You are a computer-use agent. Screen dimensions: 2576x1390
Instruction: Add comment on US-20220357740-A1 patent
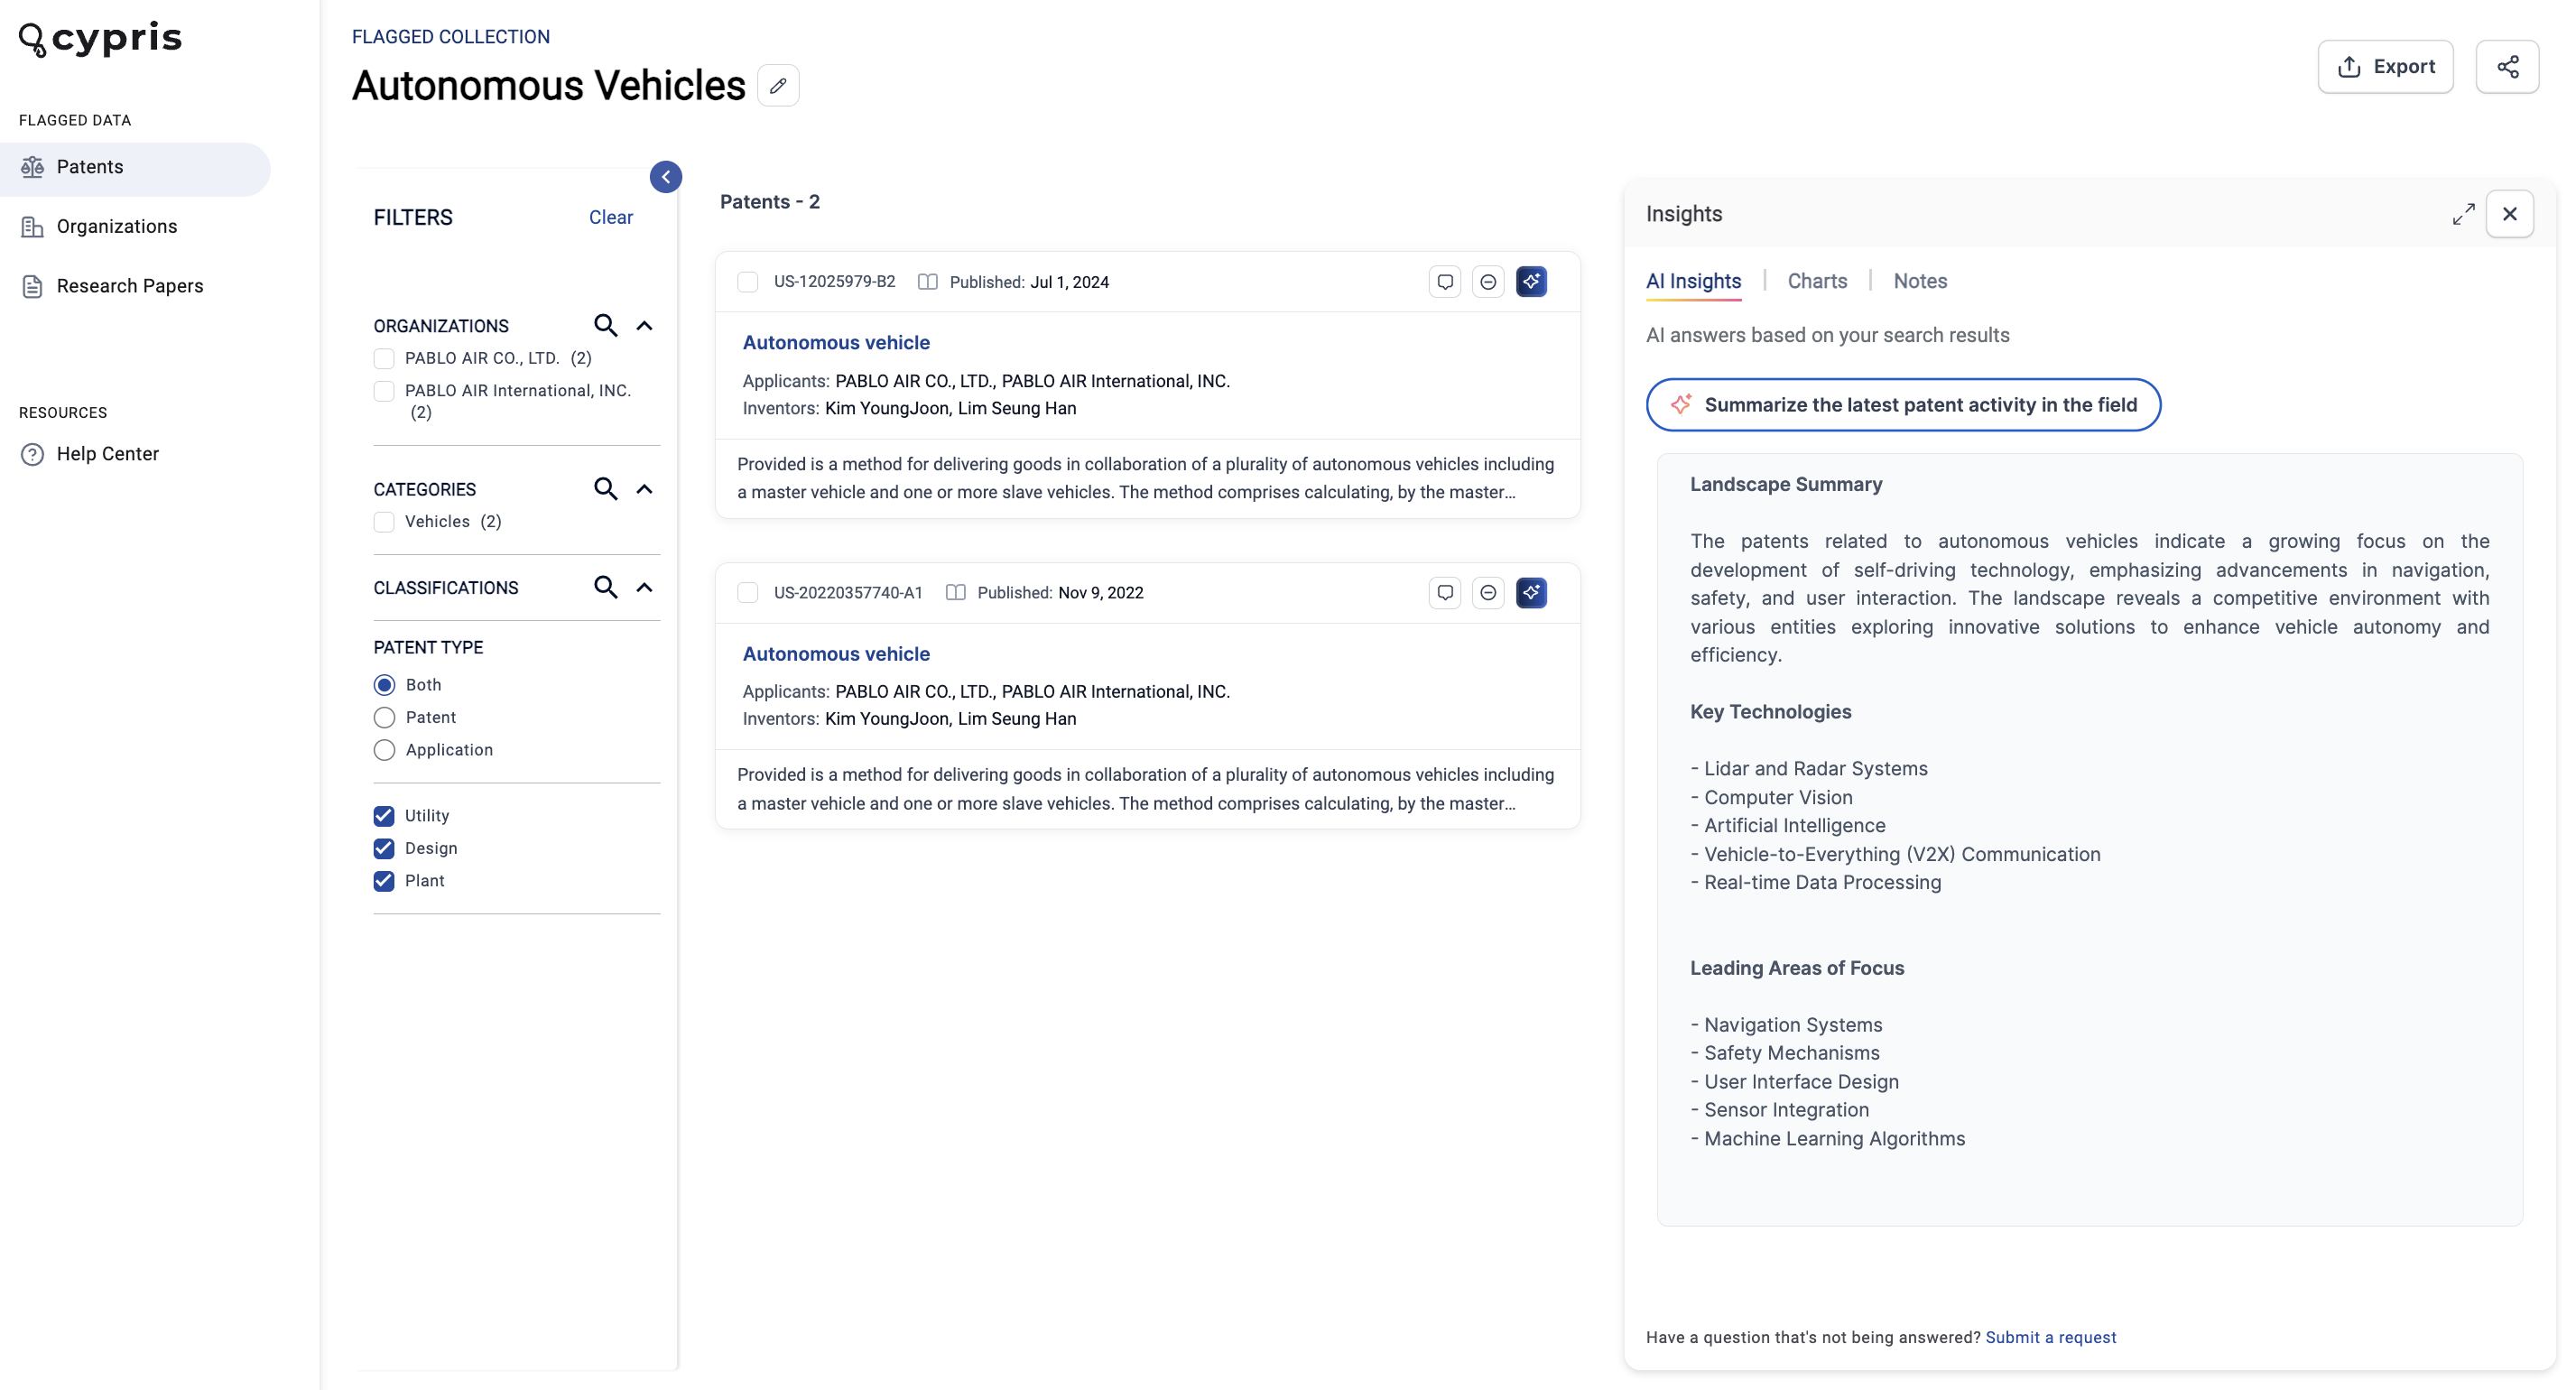[1445, 593]
